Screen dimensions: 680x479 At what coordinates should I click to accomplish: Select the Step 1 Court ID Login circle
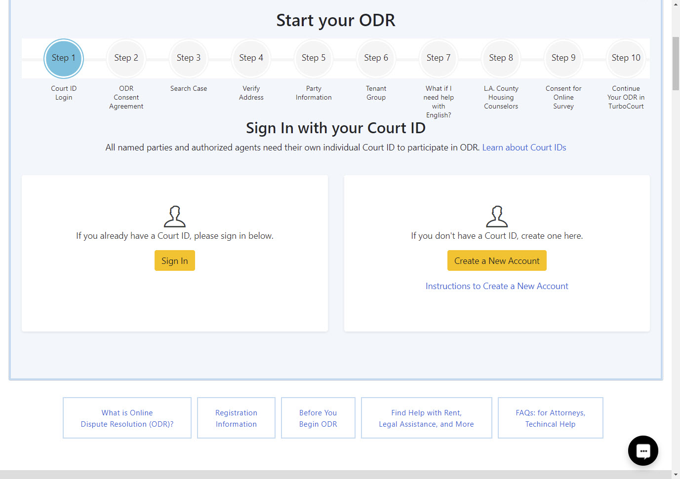click(x=64, y=58)
